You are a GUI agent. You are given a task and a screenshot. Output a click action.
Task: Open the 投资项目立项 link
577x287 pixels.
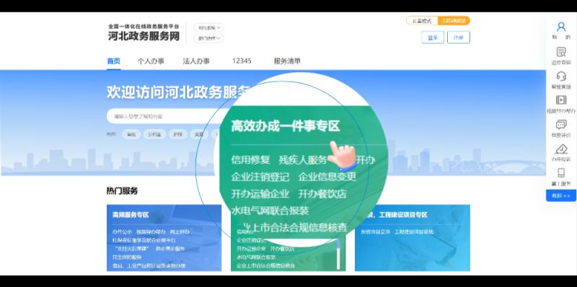click(375, 232)
